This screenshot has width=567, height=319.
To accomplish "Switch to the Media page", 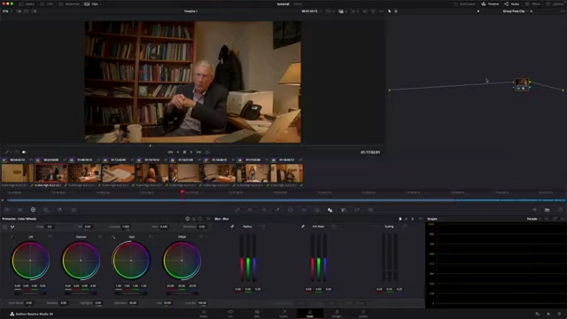I will pos(204,314).
